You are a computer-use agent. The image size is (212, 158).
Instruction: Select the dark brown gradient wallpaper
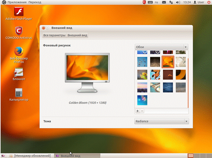155,62
